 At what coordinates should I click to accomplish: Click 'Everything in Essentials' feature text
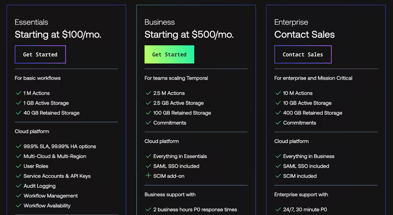point(180,157)
